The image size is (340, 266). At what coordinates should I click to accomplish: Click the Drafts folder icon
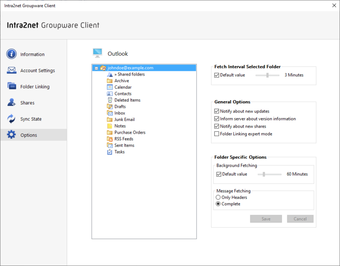(x=110, y=106)
